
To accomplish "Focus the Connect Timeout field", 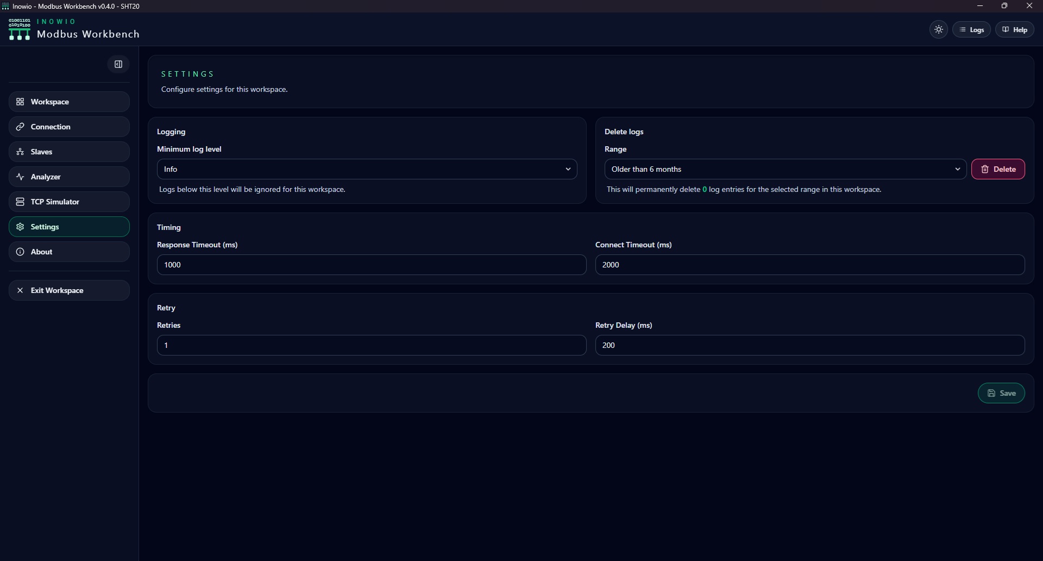I will (810, 265).
